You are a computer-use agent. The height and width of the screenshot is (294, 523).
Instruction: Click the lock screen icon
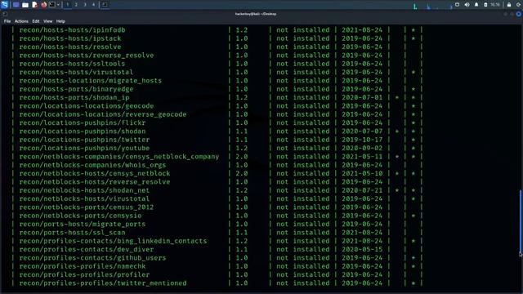point(509,5)
